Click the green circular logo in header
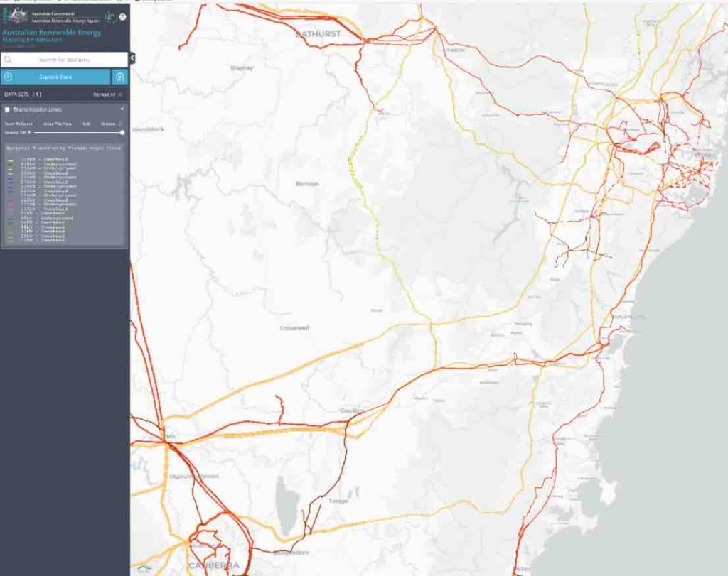 (x=110, y=16)
